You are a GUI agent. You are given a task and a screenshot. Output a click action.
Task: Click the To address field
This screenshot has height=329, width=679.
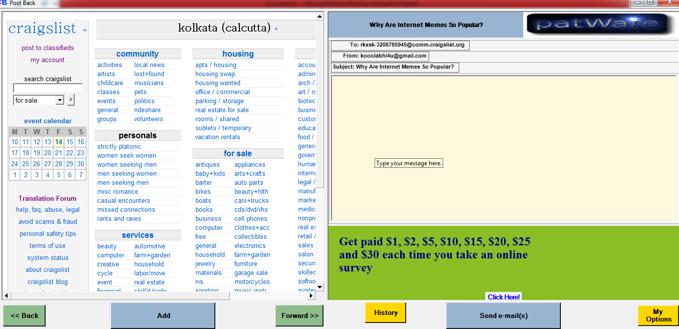(400, 45)
